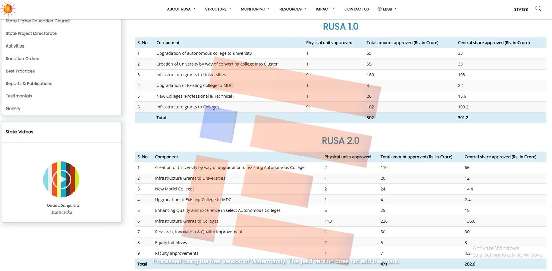Open Reports & Publications sidebar link
Image resolution: width=552 pixels, height=271 pixels.
(29, 83)
